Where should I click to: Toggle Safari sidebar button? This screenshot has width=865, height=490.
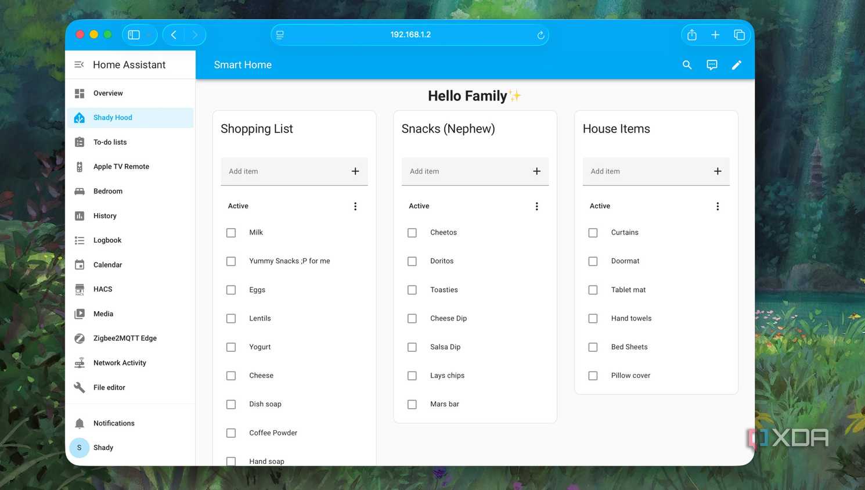[134, 35]
